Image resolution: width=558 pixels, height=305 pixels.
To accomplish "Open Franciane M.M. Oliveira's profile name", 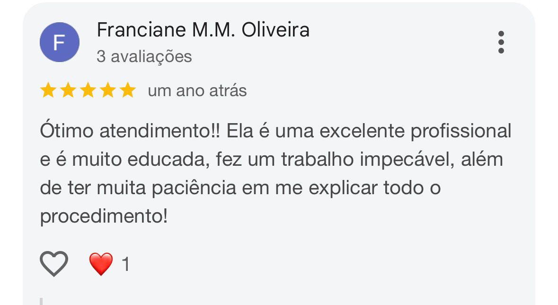I will (203, 30).
